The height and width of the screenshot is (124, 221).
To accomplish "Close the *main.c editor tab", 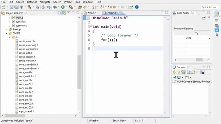I will (x=119, y=13).
